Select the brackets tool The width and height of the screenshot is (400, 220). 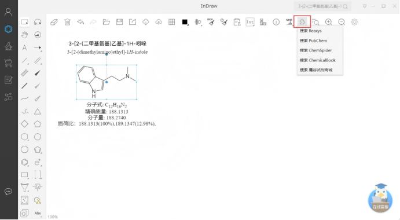tap(38, 175)
